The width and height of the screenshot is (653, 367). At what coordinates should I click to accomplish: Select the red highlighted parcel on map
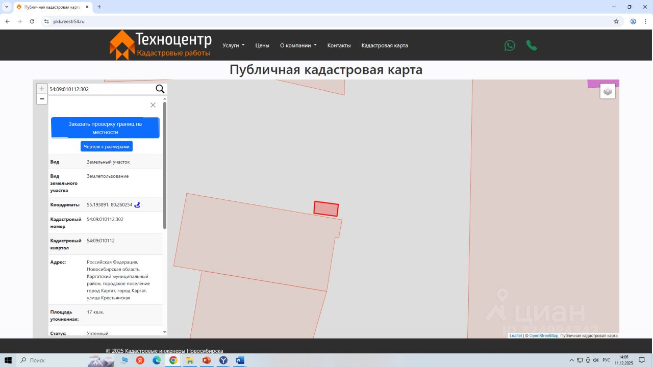326,208
